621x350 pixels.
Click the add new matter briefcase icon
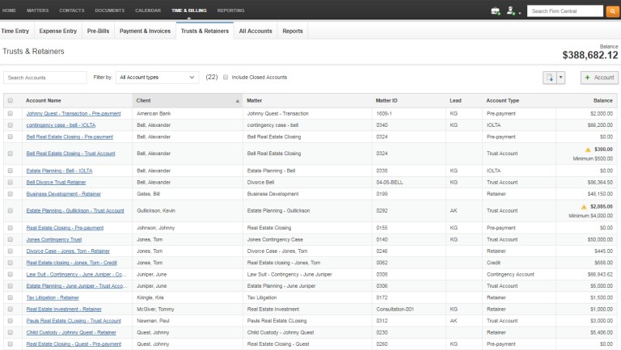coord(495,11)
